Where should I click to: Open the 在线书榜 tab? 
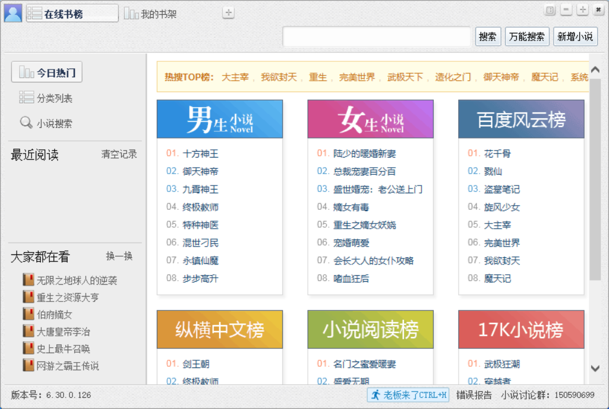coord(72,14)
